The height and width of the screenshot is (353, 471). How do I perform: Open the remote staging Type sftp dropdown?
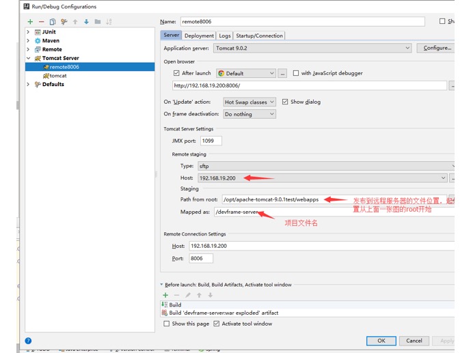tap(326, 166)
